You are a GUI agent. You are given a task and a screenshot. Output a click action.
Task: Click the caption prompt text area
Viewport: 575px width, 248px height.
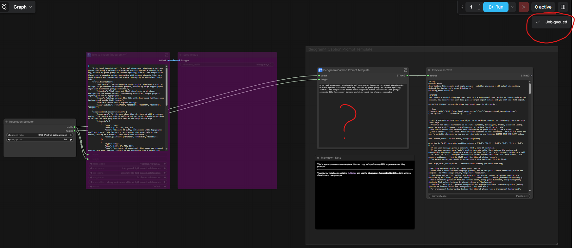click(363, 115)
